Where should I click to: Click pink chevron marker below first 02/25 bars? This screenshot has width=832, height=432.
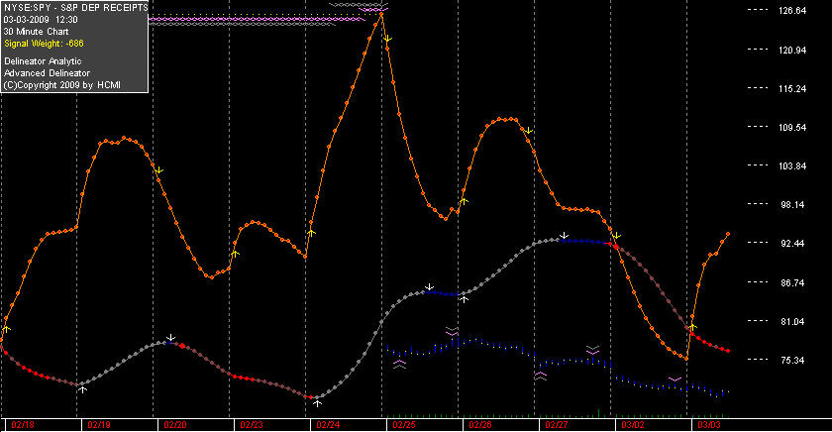(399, 364)
